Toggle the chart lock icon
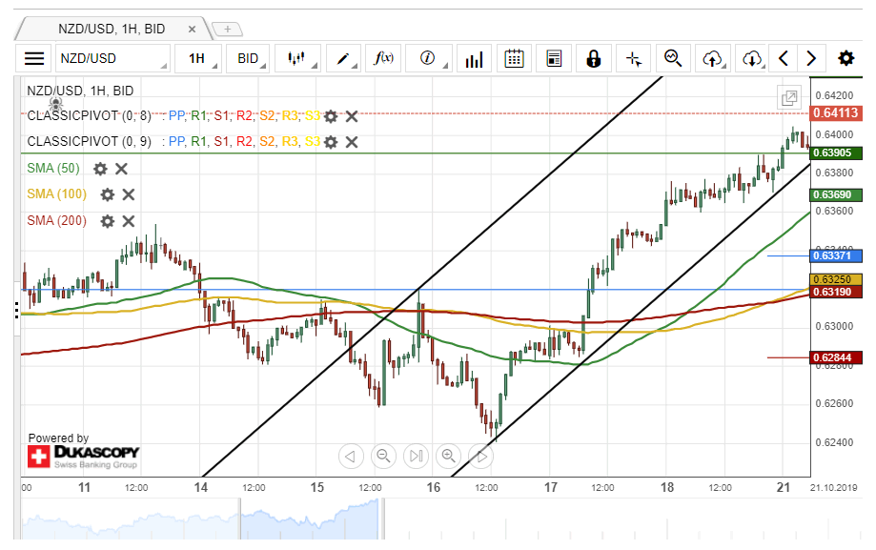Viewport: 876px width, 550px height. (594, 58)
